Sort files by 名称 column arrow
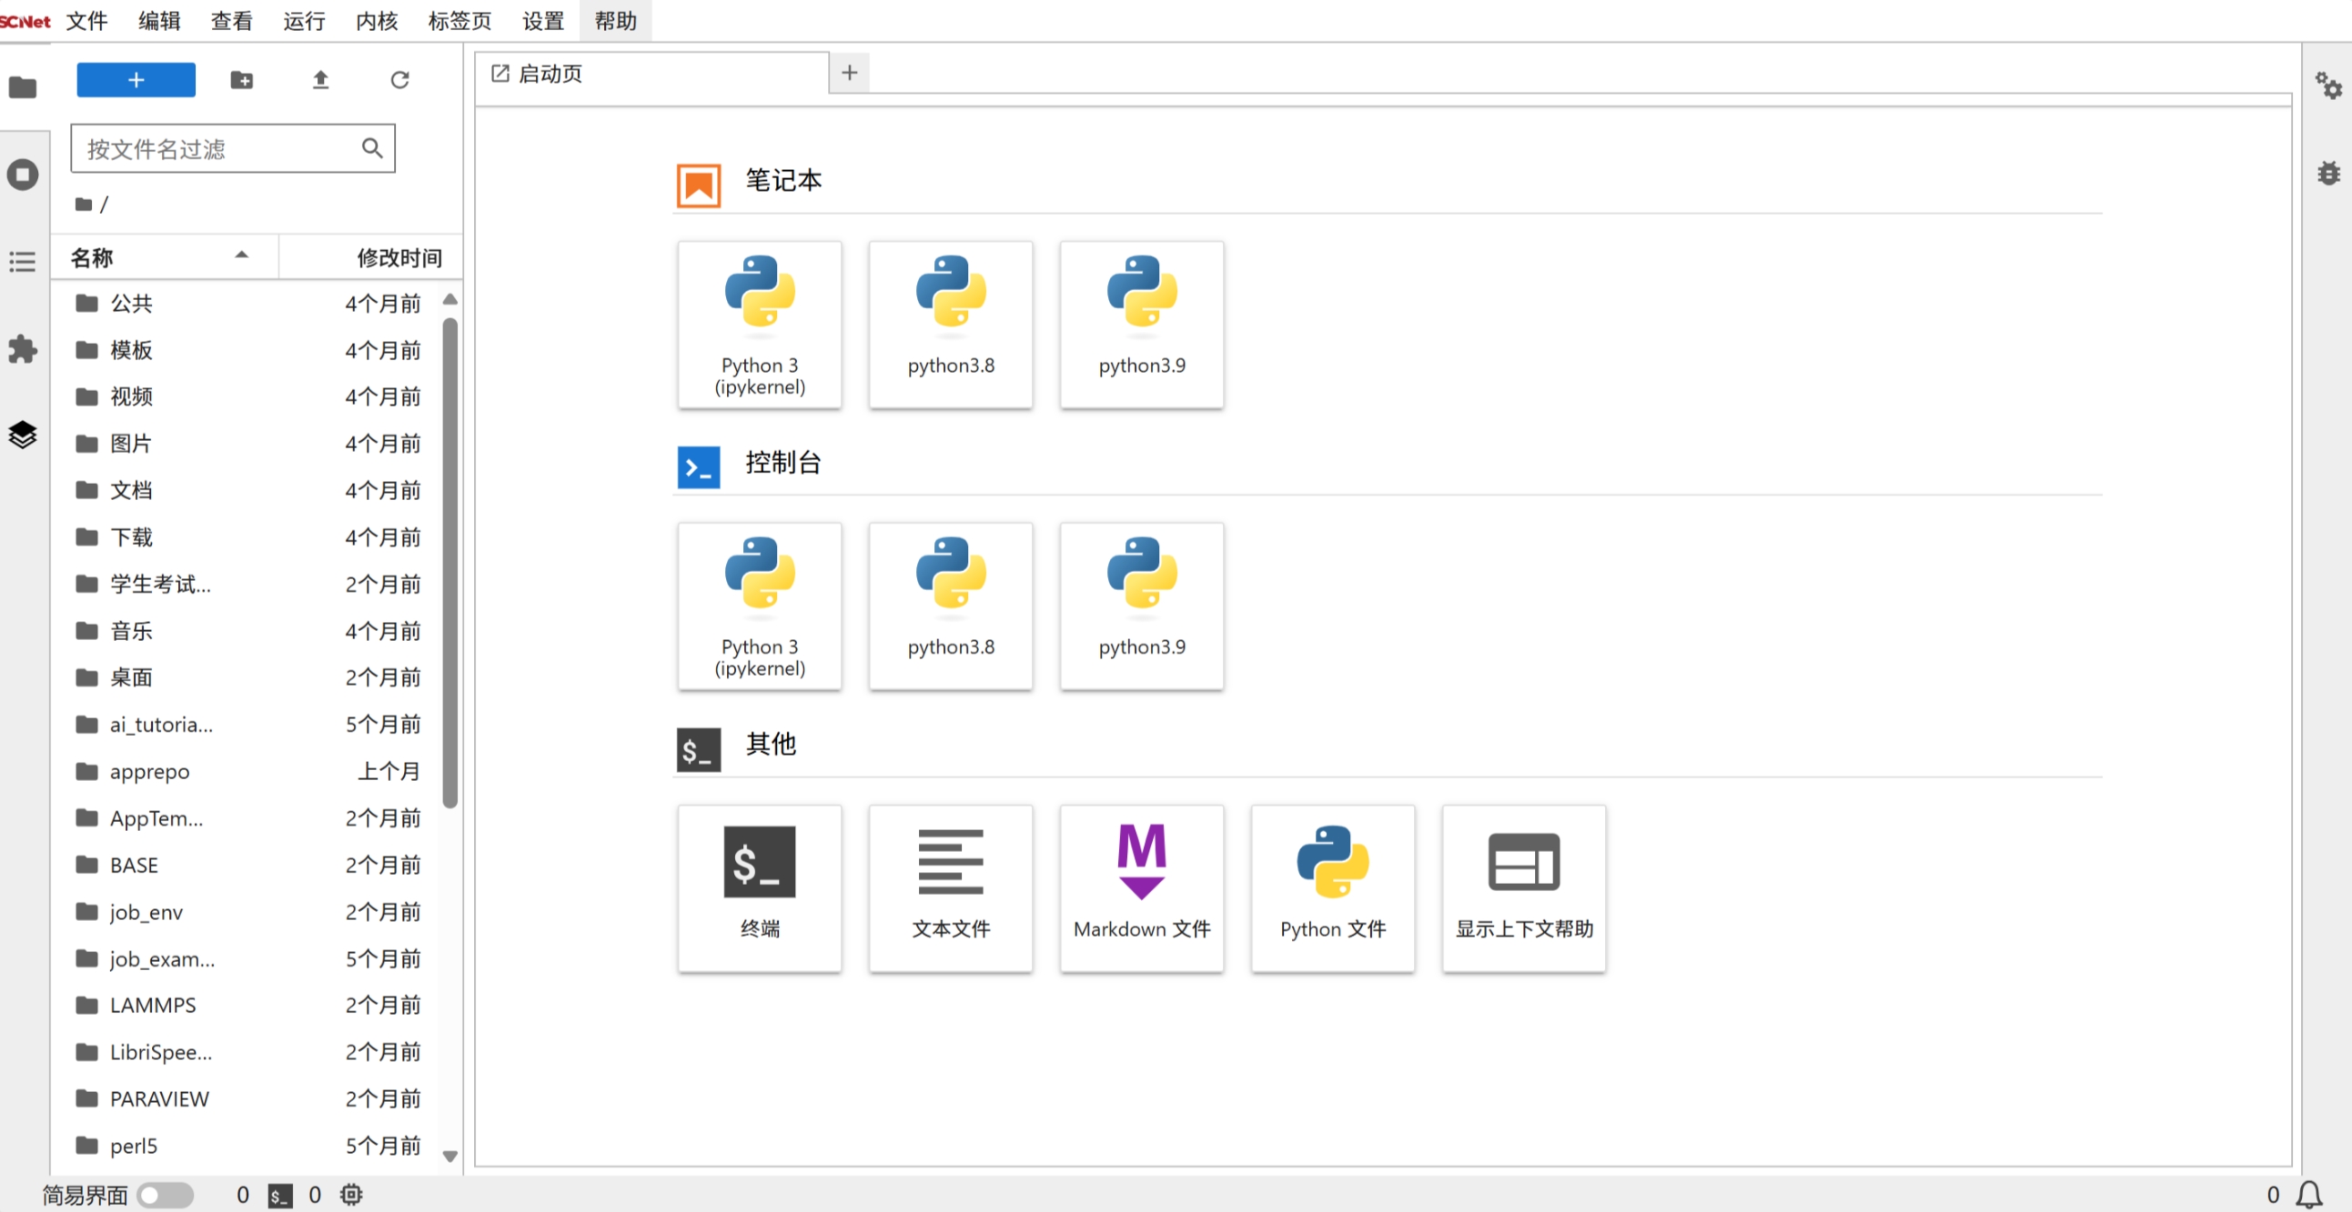Screen dimensions: 2352x1212 point(241,256)
